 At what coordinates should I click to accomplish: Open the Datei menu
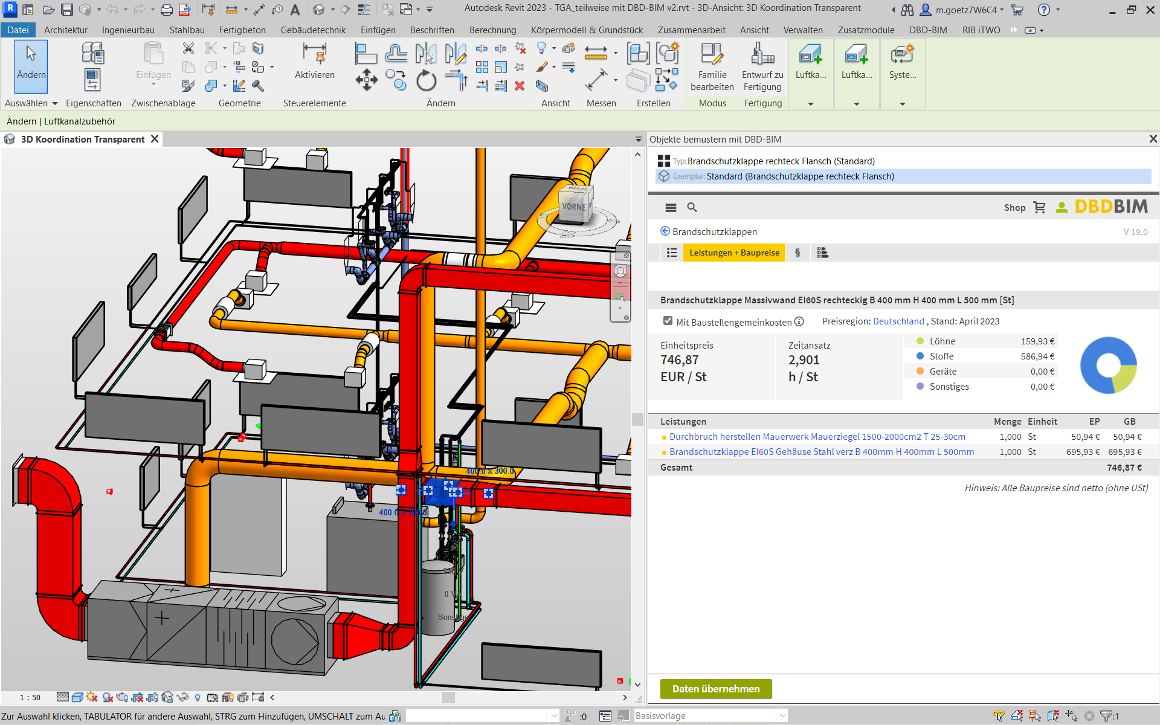pos(18,30)
